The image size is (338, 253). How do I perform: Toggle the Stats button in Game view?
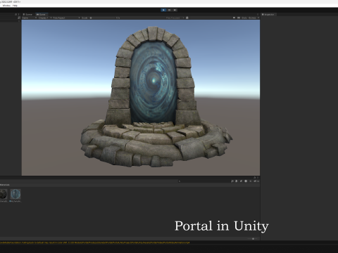(244, 18)
